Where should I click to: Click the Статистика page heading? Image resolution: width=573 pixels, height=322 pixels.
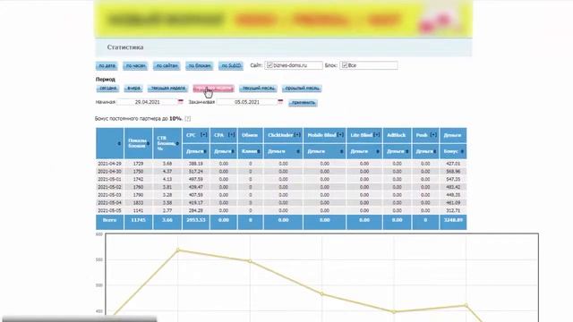125,47
